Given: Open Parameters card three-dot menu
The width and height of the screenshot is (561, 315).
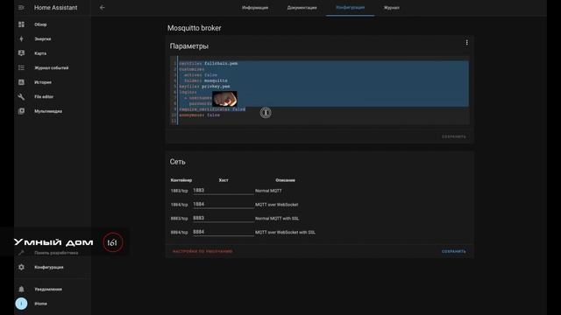Looking at the screenshot, I should click(466, 43).
